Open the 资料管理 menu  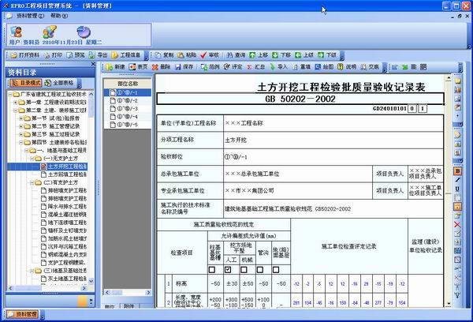click(x=30, y=16)
